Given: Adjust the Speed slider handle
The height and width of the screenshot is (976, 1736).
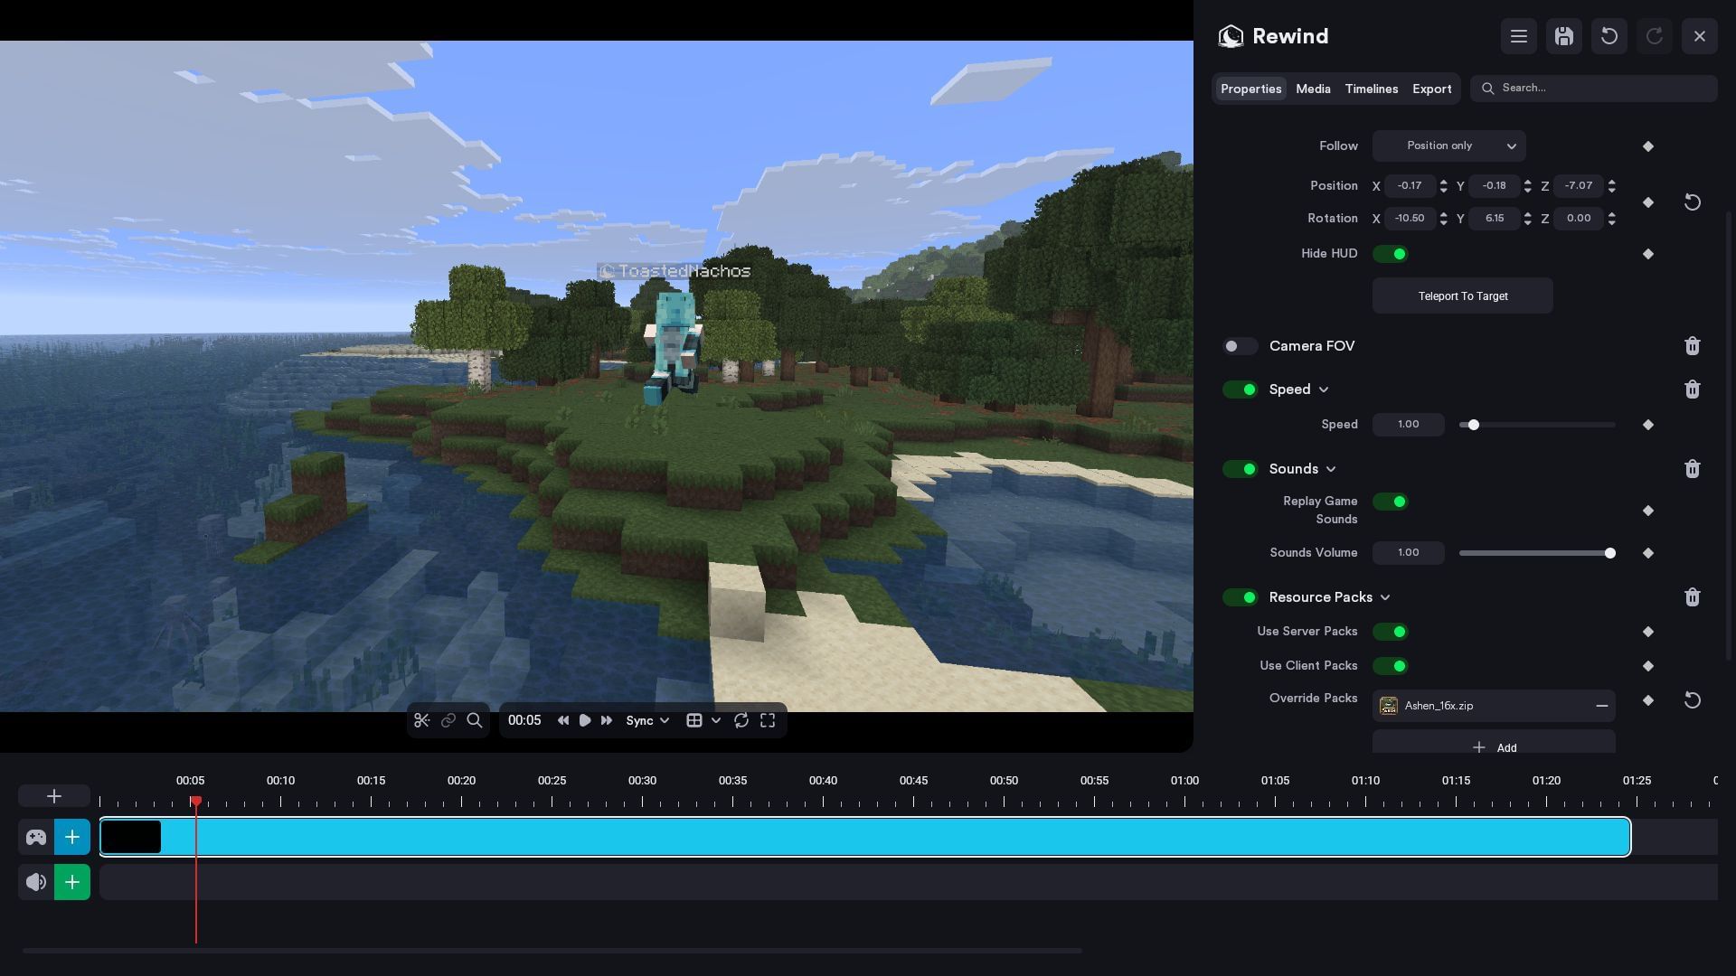Looking at the screenshot, I should pyautogui.click(x=1473, y=425).
